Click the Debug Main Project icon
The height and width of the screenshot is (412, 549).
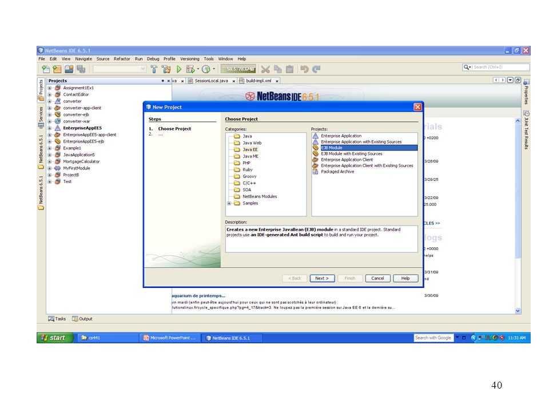tap(190, 69)
